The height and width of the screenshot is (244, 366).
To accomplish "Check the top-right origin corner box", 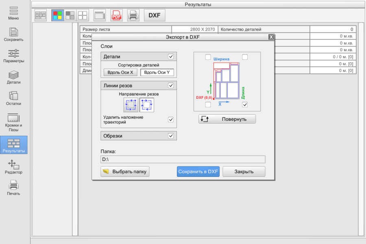I will click(x=245, y=57).
